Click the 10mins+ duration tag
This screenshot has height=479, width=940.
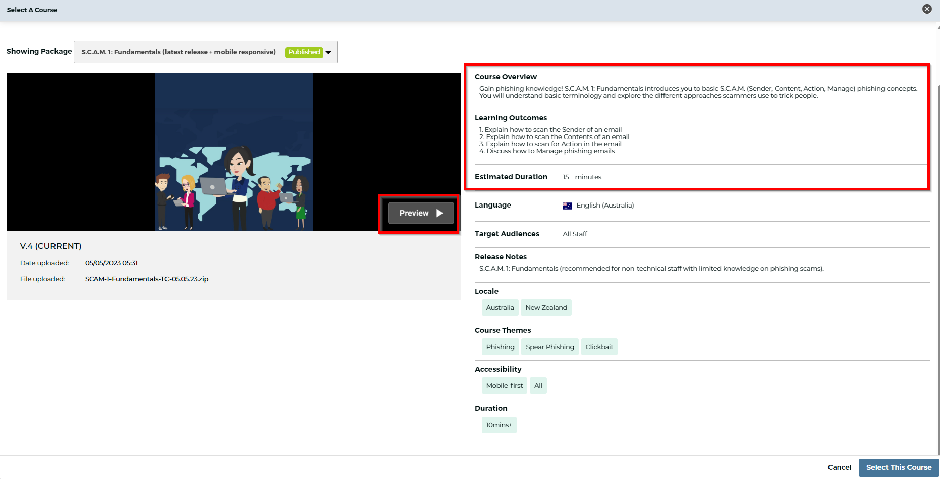pyautogui.click(x=499, y=425)
